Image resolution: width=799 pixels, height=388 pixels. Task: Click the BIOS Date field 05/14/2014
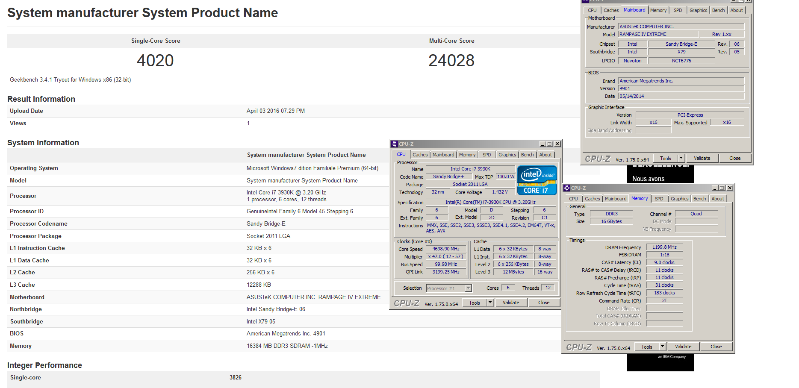pos(681,96)
